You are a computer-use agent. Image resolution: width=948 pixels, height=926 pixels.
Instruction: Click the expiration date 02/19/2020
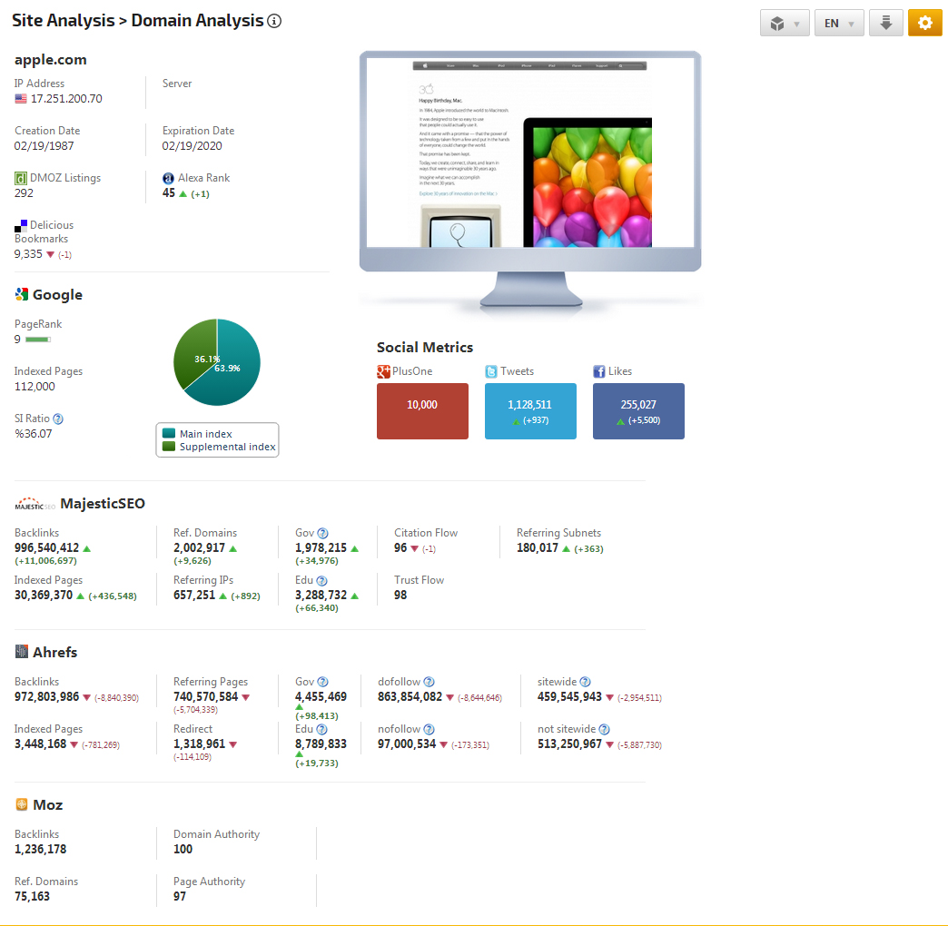pyautogui.click(x=193, y=145)
